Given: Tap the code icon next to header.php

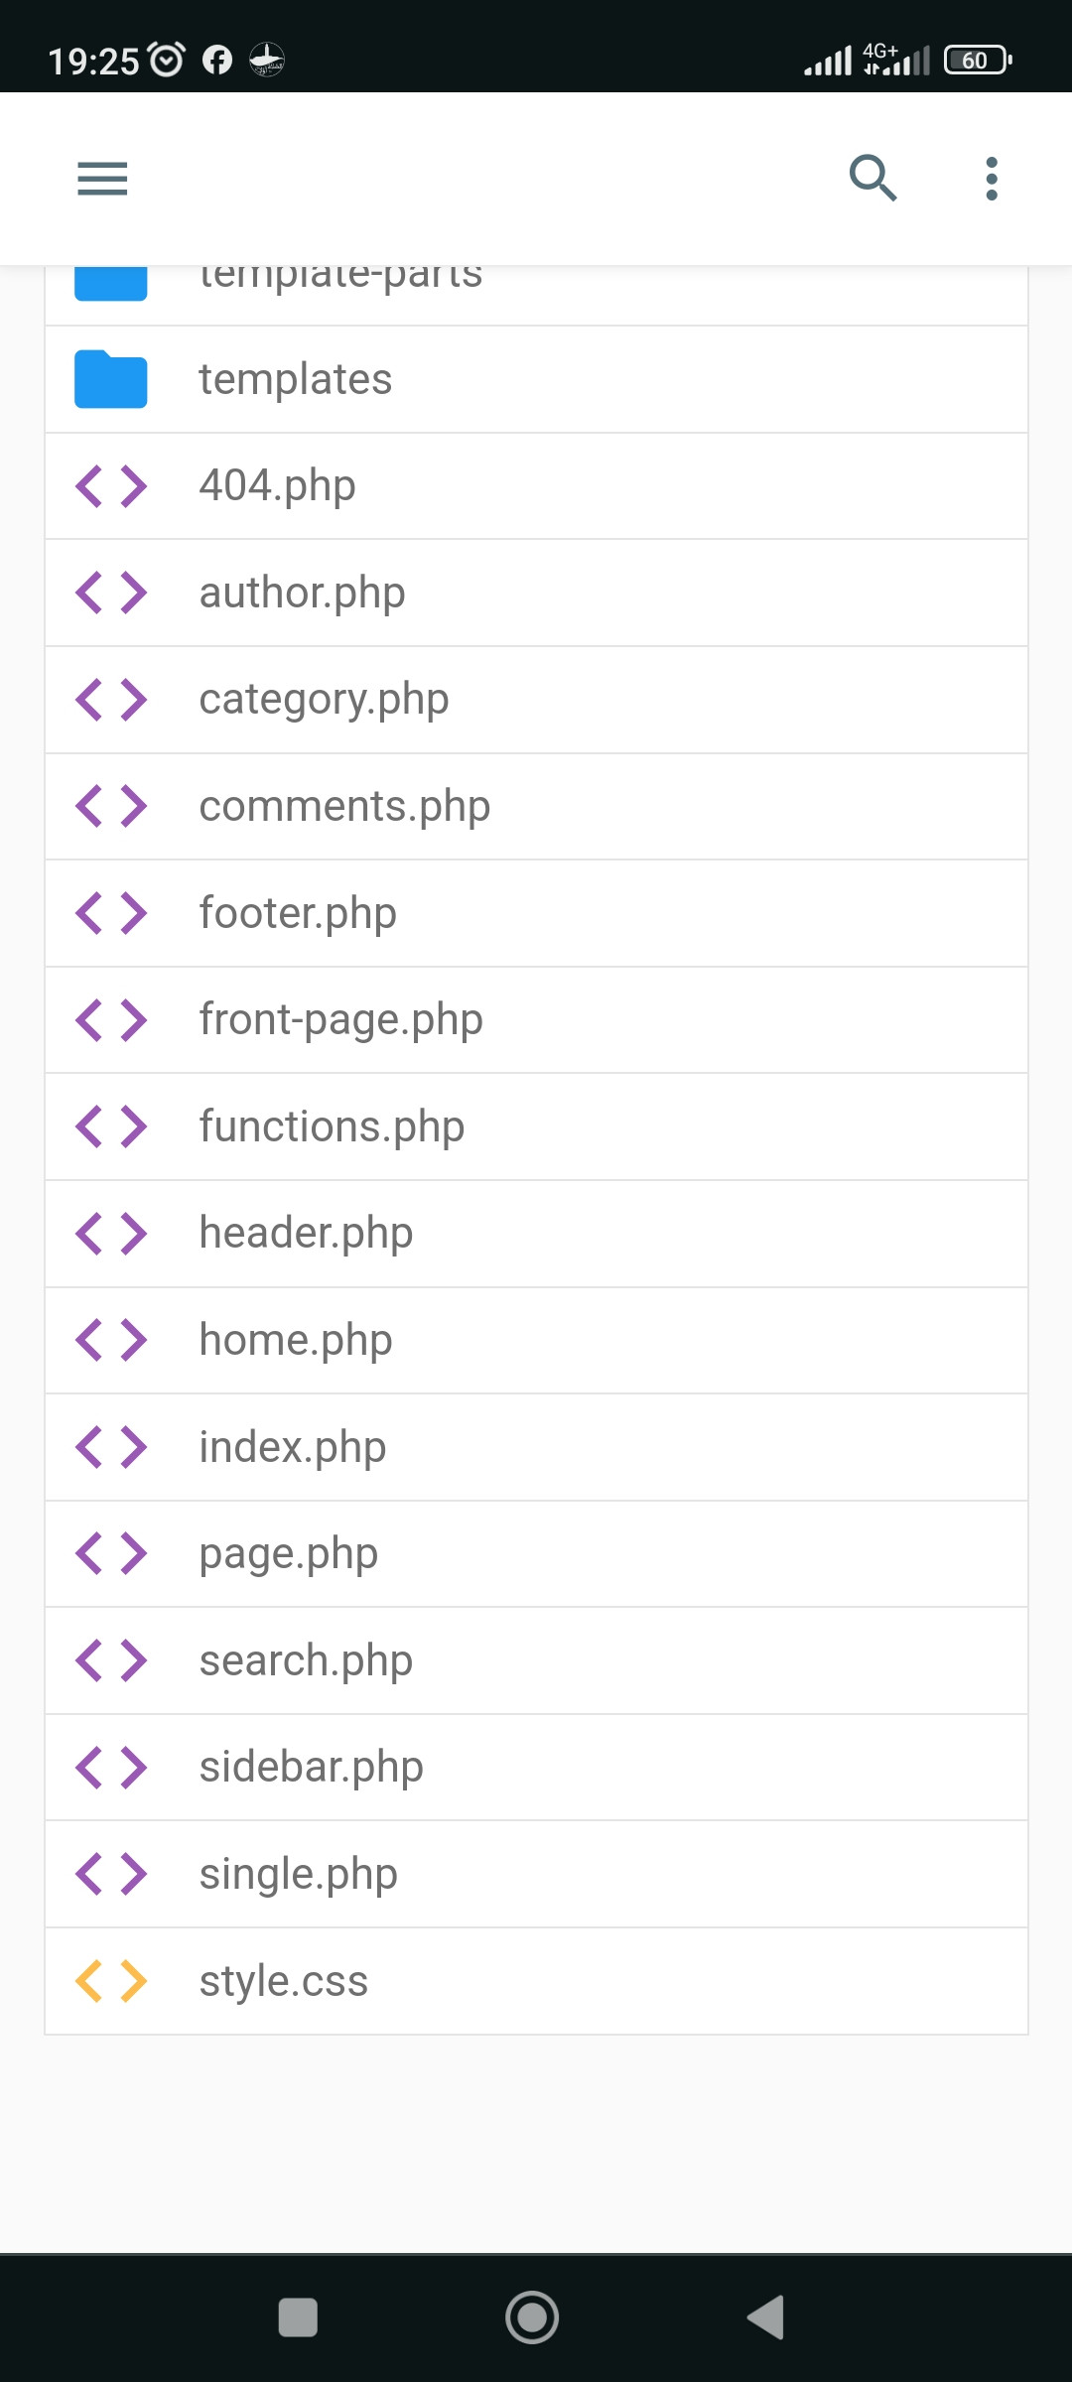Looking at the screenshot, I should pyautogui.click(x=110, y=1232).
